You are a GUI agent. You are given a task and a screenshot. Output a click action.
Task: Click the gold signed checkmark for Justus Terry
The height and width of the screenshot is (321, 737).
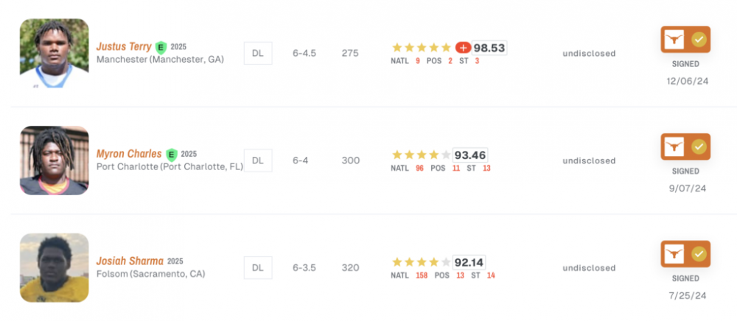(x=699, y=40)
